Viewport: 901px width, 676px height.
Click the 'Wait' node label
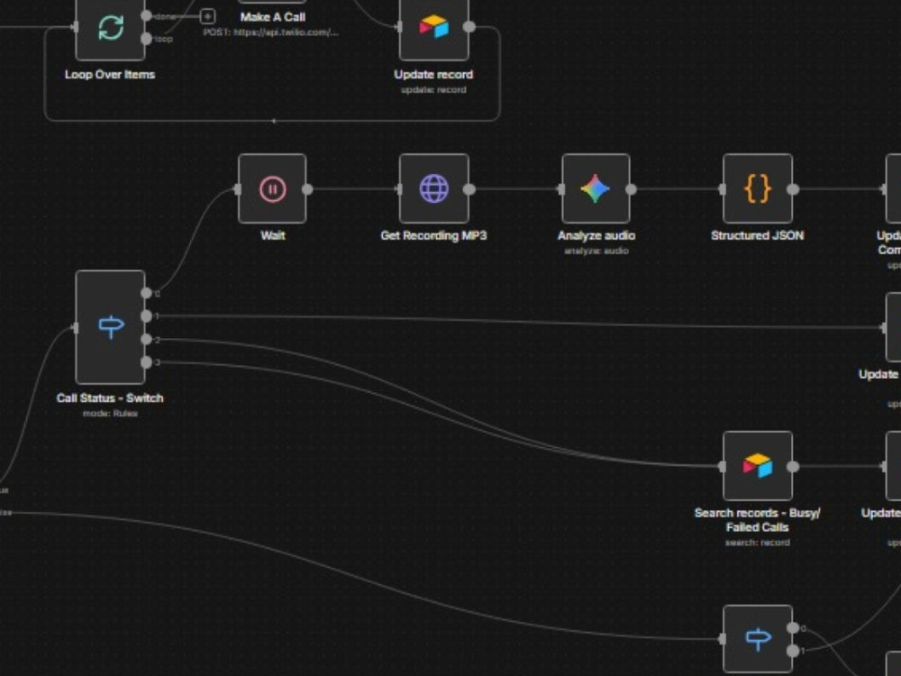272,235
